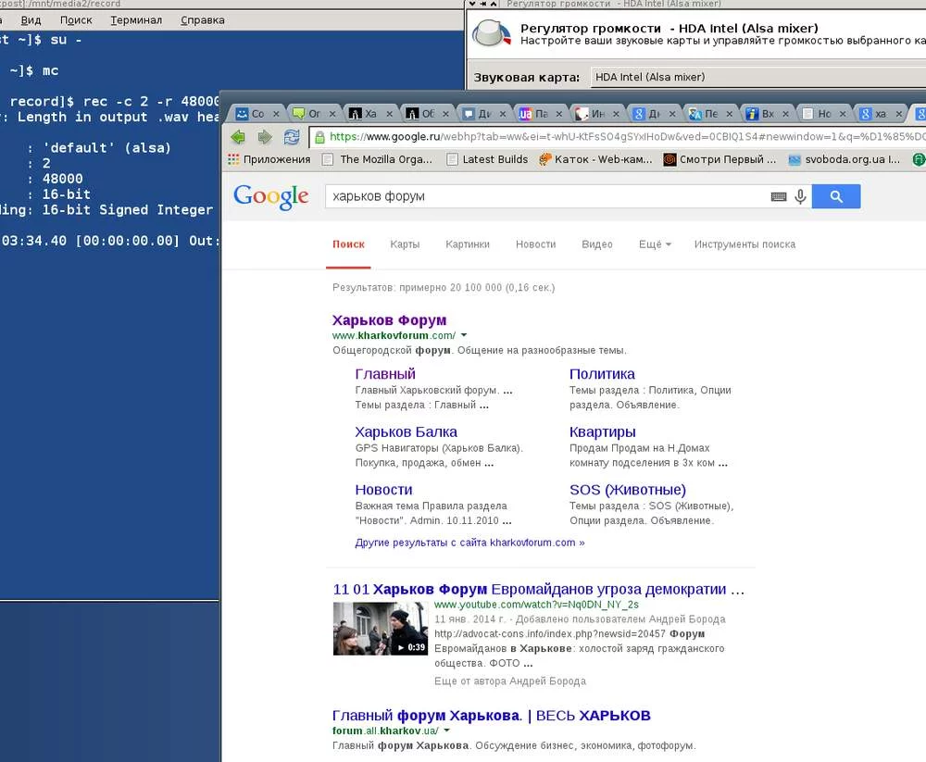The width and height of the screenshot is (926, 762).
Task: Click the Google logo
Action: click(270, 196)
